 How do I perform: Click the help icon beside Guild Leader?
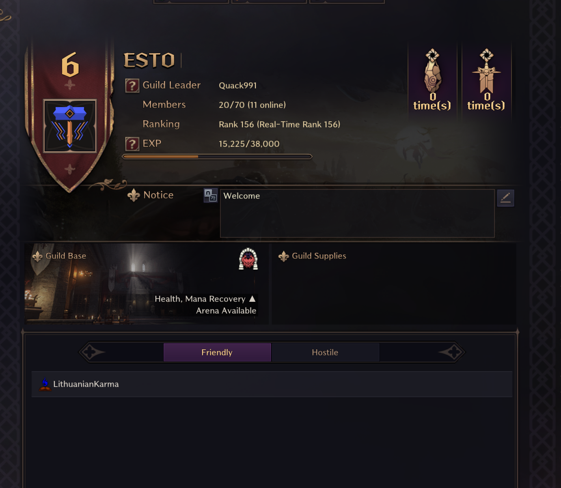tap(132, 86)
